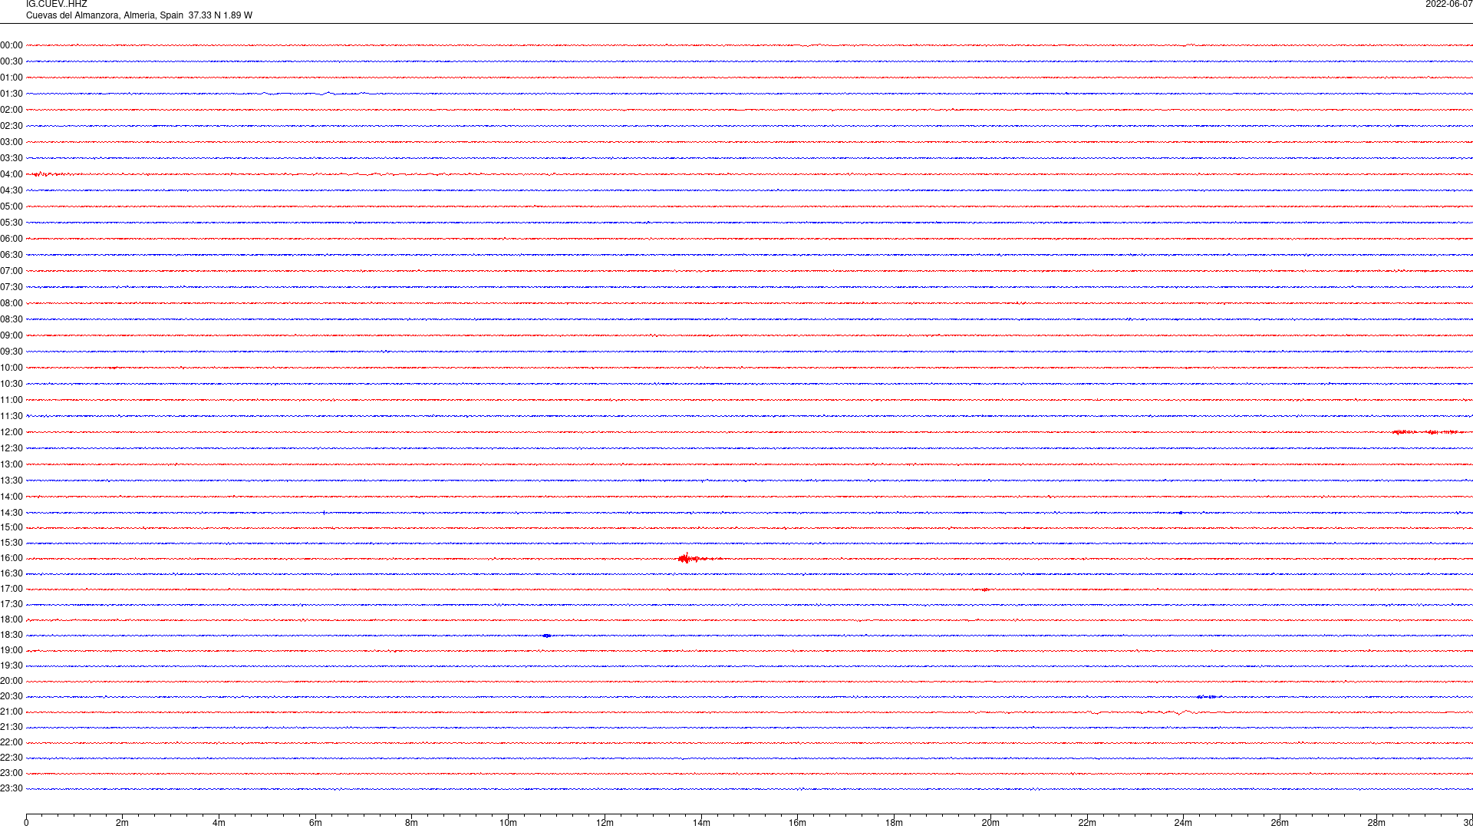Click the 18m tick label on time axis
This screenshot has height=829, width=1473.
894,823
